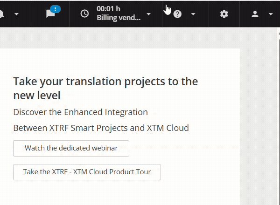This screenshot has width=280, height=205.
Task: Click the 'Take your translation projects' heading
Action: (x=105, y=88)
